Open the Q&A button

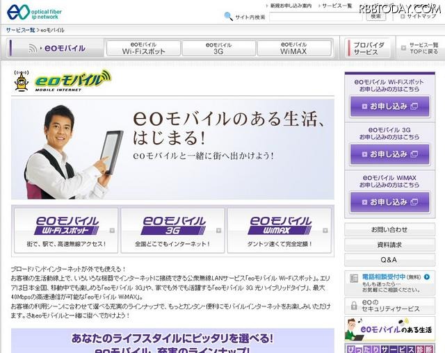[389, 260]
